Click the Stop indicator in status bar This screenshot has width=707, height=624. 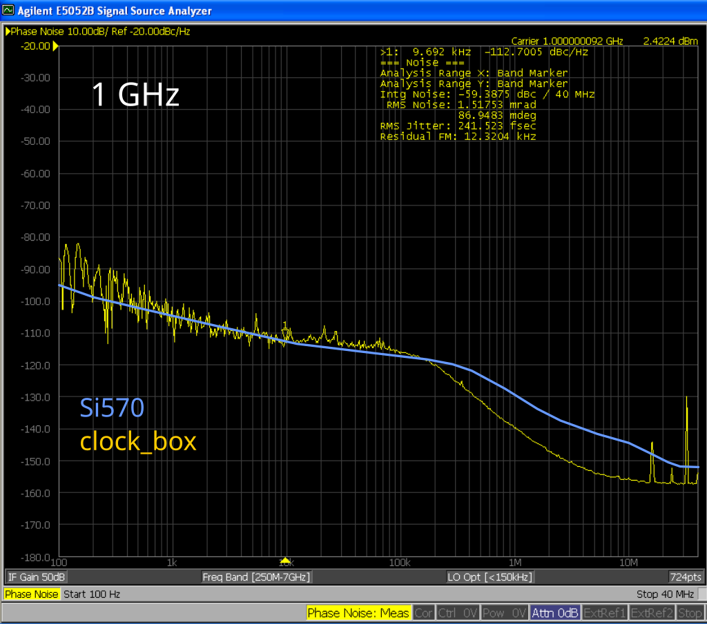690,613
